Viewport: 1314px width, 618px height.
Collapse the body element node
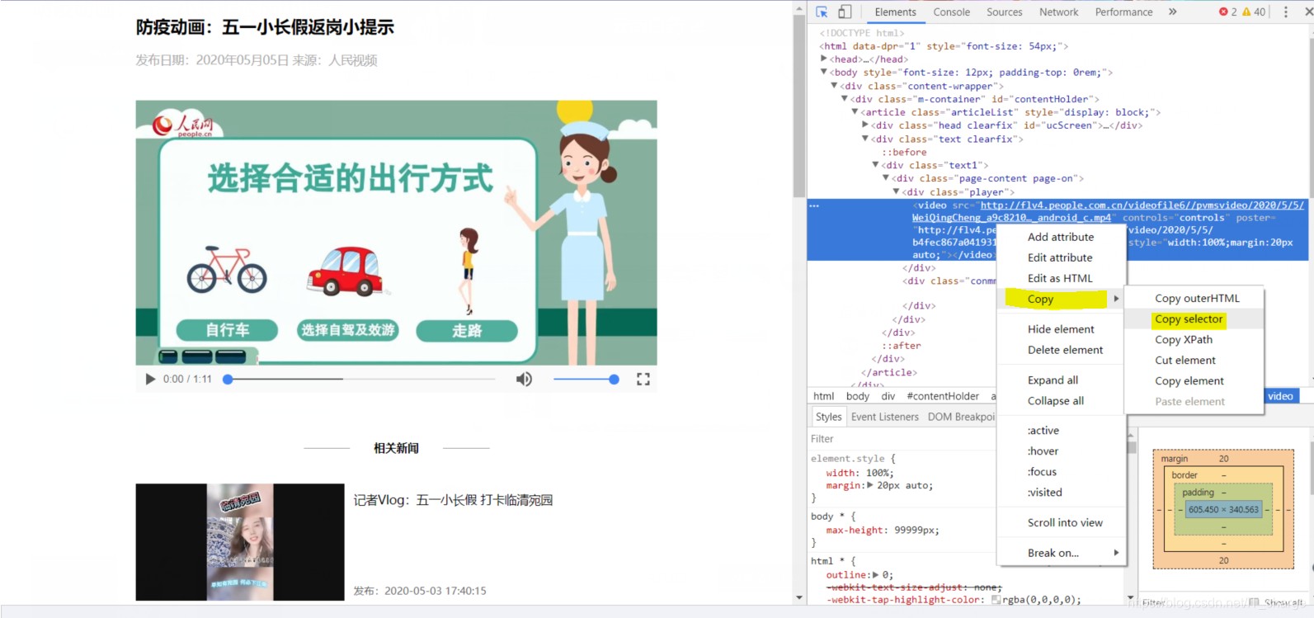point(823,73)
